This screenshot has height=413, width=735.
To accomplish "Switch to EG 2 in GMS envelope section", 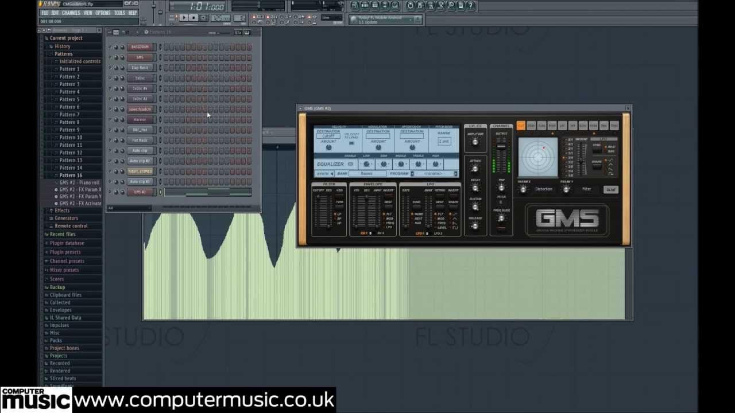I will [381, 233].
